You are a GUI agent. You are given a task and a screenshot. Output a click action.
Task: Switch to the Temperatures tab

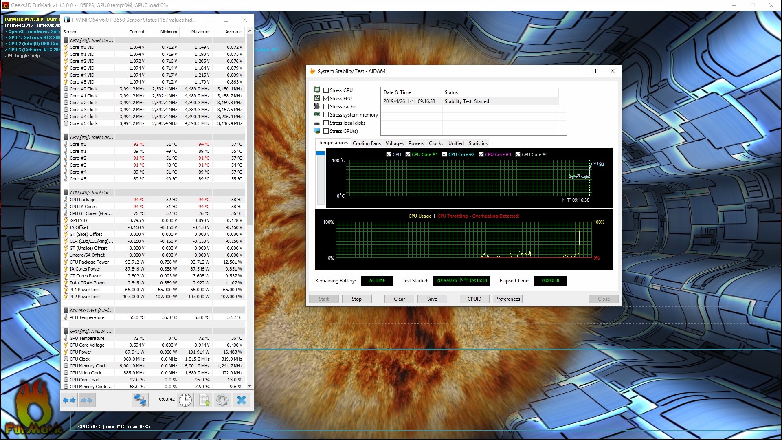point(333,143)
